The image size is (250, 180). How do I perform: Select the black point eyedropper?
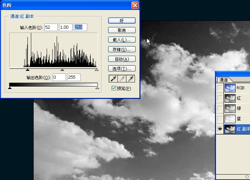(x=113, y=79)
